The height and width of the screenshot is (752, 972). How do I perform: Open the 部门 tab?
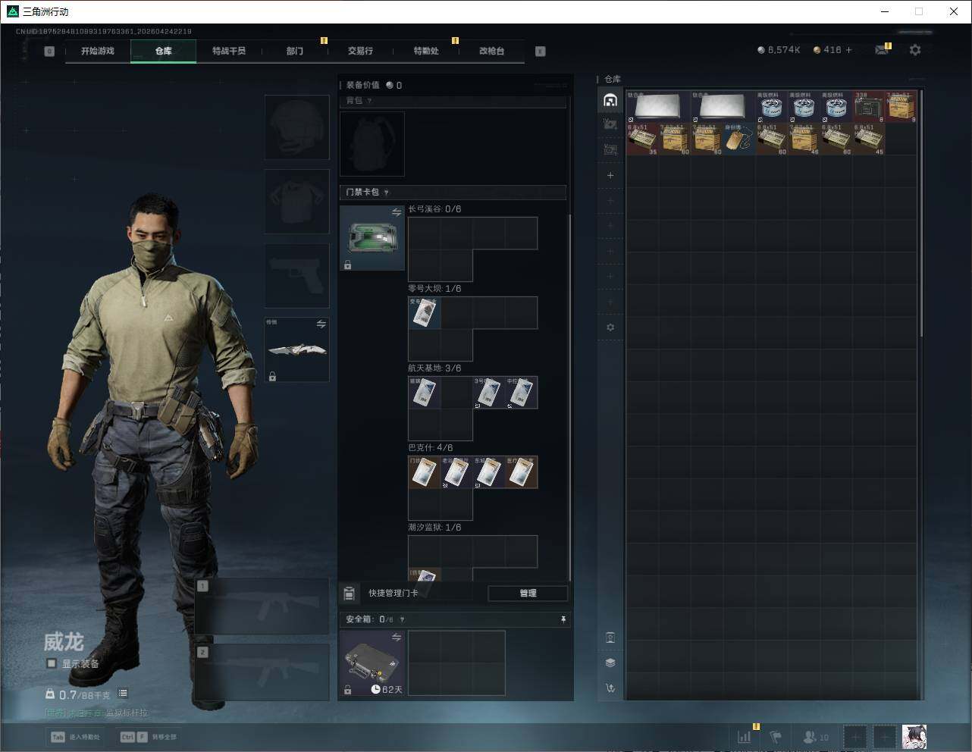295,51
